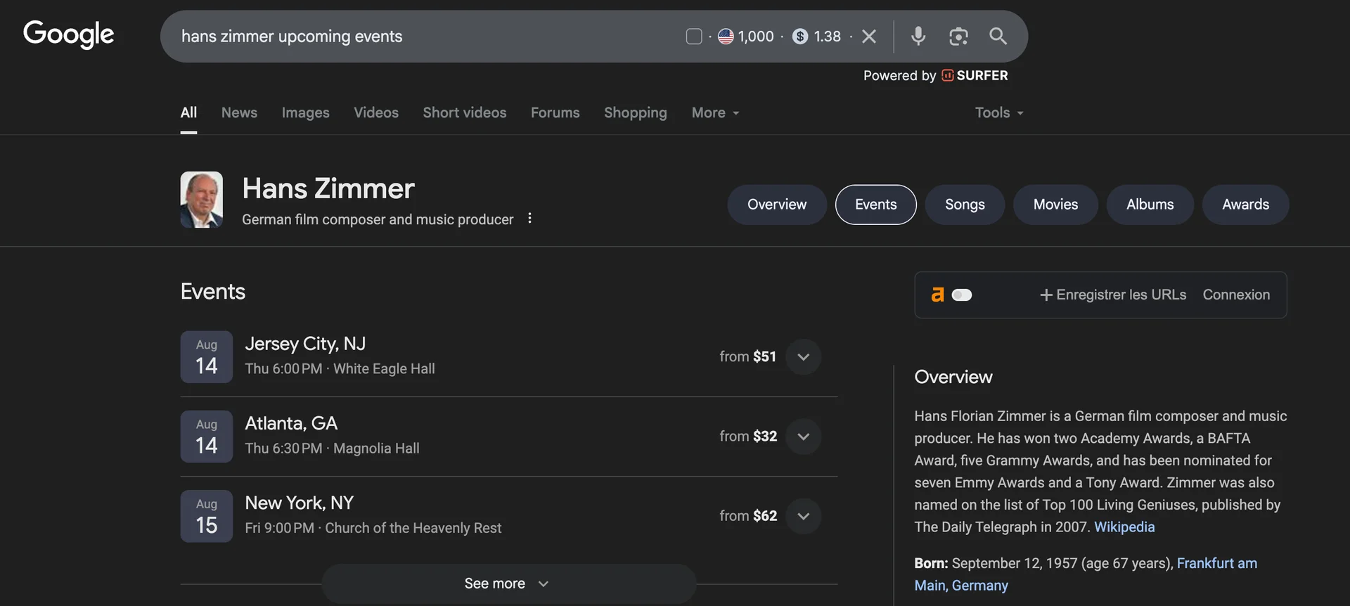Click 'from $32' price

click(x=748, y=436)
